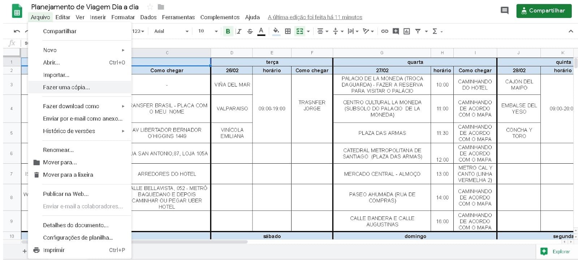578x261 pixels.
Task: Select Importar... in the file menu
Action: click(80, 75)
